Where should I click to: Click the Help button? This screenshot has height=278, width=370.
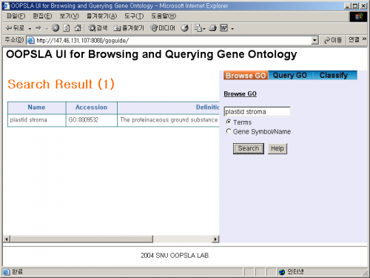coord(277,148)
